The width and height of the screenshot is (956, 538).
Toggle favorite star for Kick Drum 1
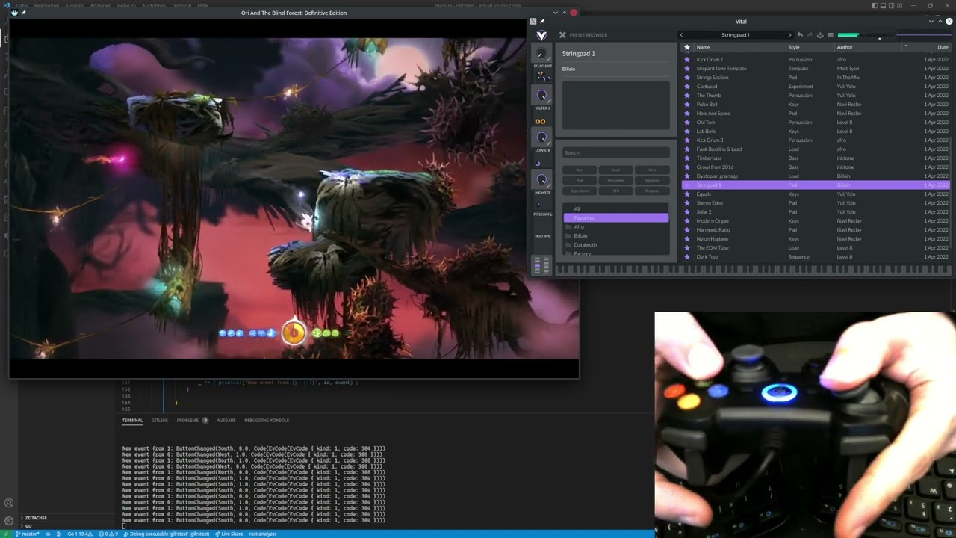[x=687, y=60]
